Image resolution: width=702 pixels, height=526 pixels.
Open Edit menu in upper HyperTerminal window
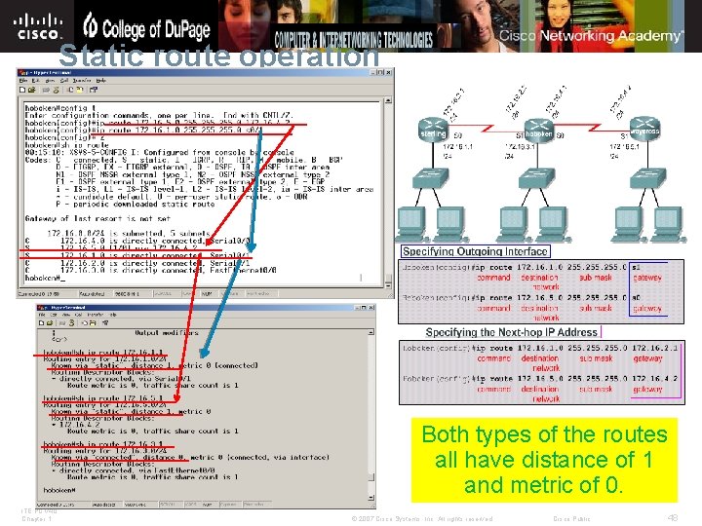(36, 81)
